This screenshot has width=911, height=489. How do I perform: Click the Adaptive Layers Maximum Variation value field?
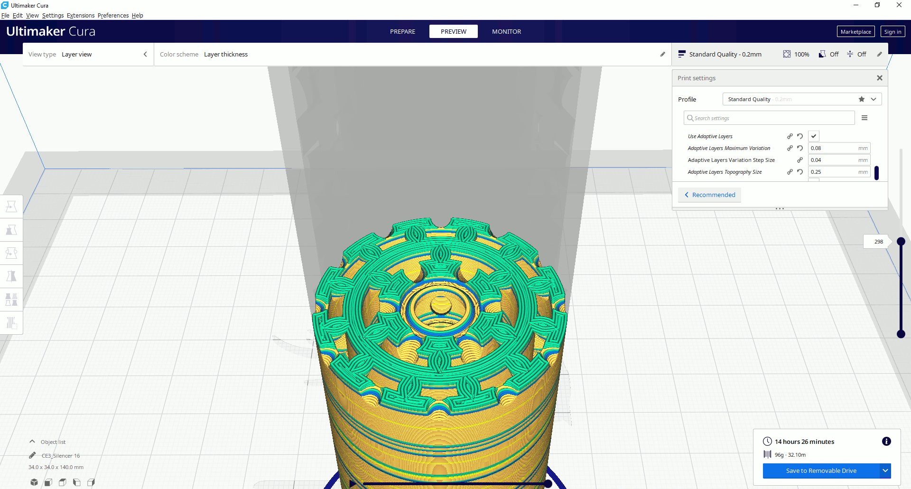point(839,148)
